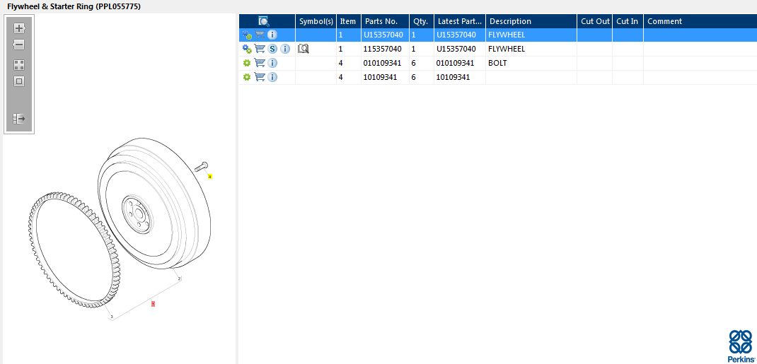The image size is (757, 364).
Task: Click the bolt drawing in the diagram
Action: pyautogui.click(x=202, y=166)
